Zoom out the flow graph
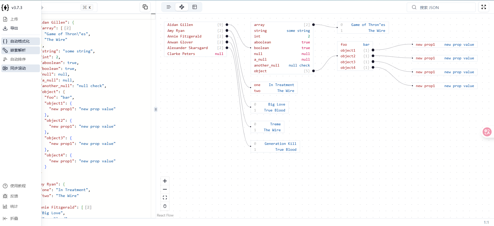494x226 pixels. pyautogui.click(x=165, y=189)
